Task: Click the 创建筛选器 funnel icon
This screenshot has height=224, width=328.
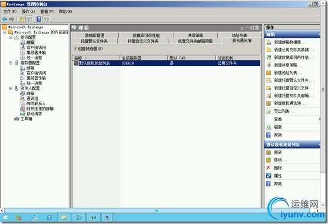Action: pos(75,49)
